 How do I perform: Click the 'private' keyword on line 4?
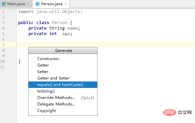(x=38, y=28)
